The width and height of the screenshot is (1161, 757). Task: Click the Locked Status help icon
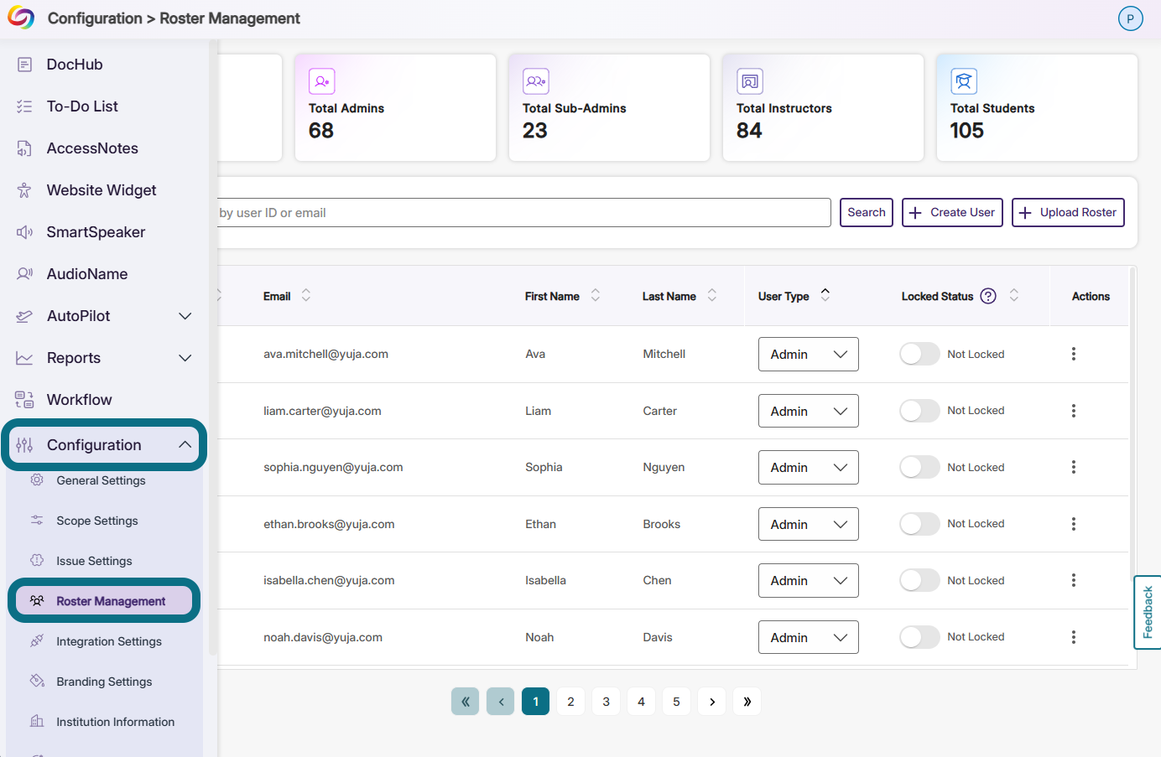988,296
